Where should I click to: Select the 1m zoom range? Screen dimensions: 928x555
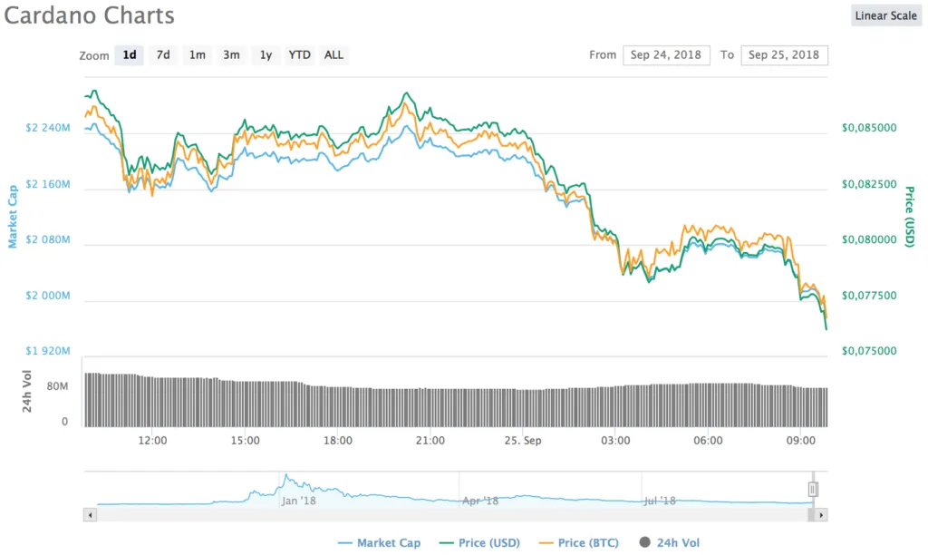coord(197,55)
